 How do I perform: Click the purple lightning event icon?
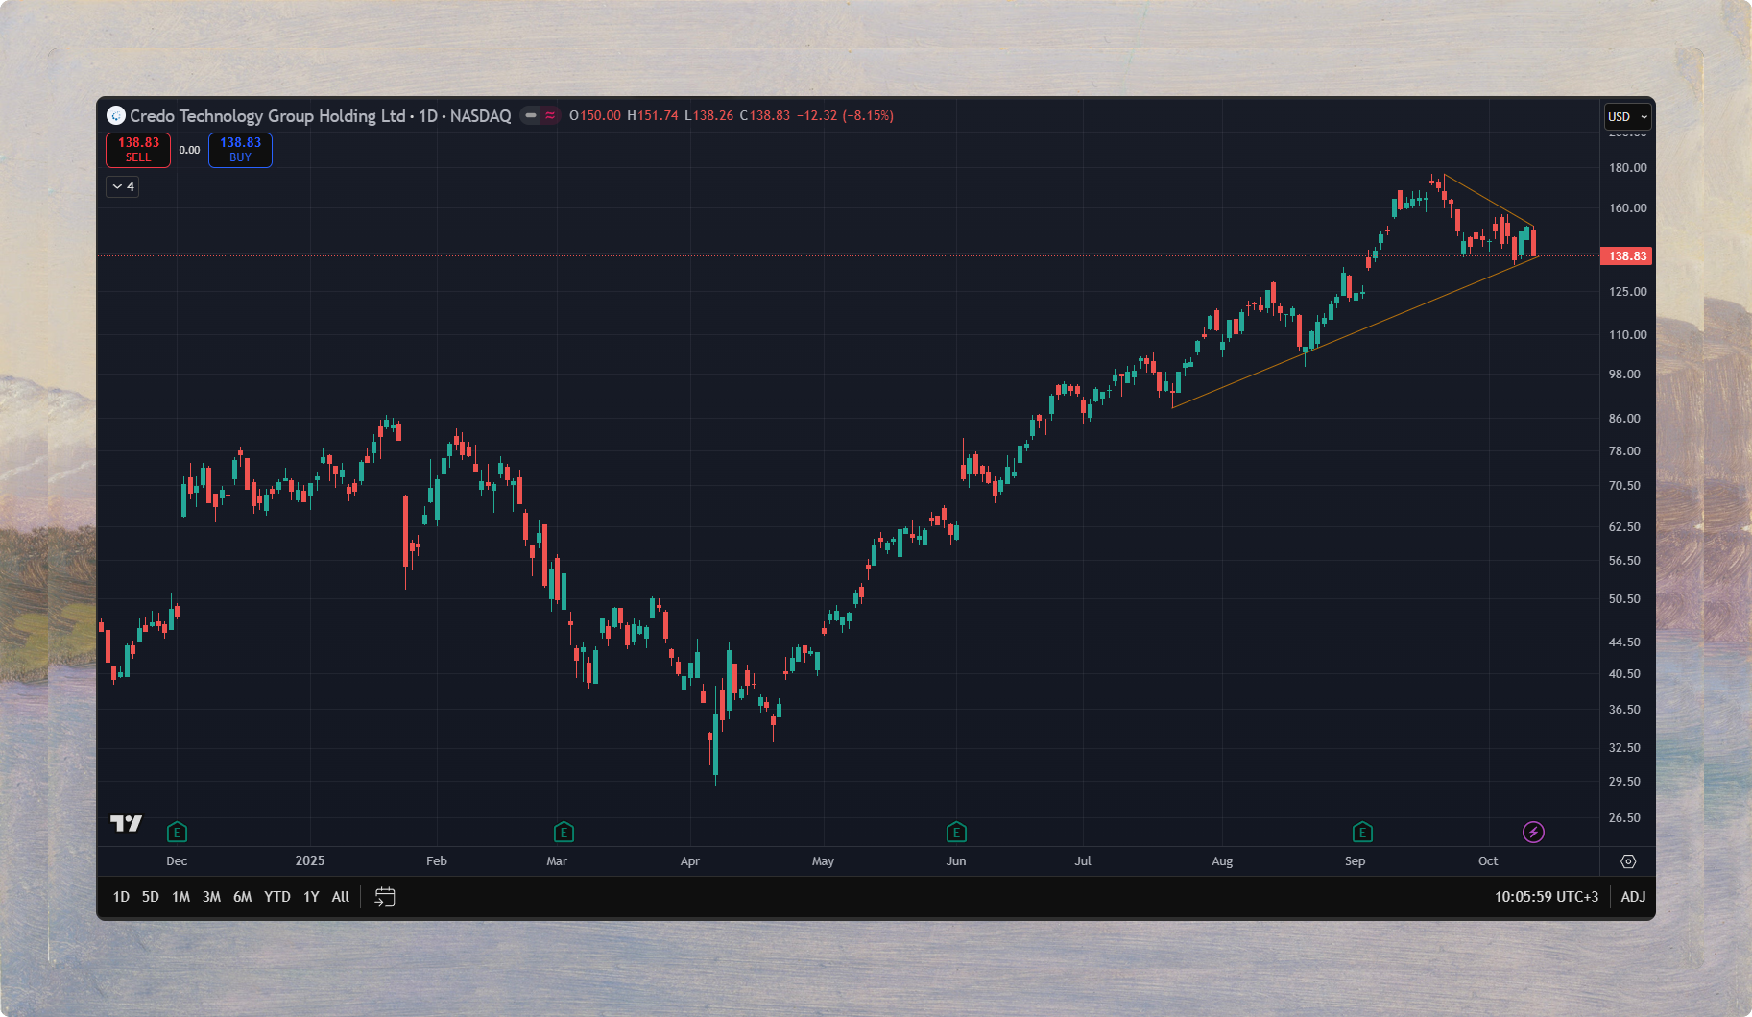tap(1534, 832)
